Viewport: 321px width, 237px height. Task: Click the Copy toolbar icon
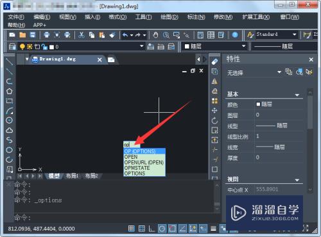pyautogui.click(x=92, y=35)
